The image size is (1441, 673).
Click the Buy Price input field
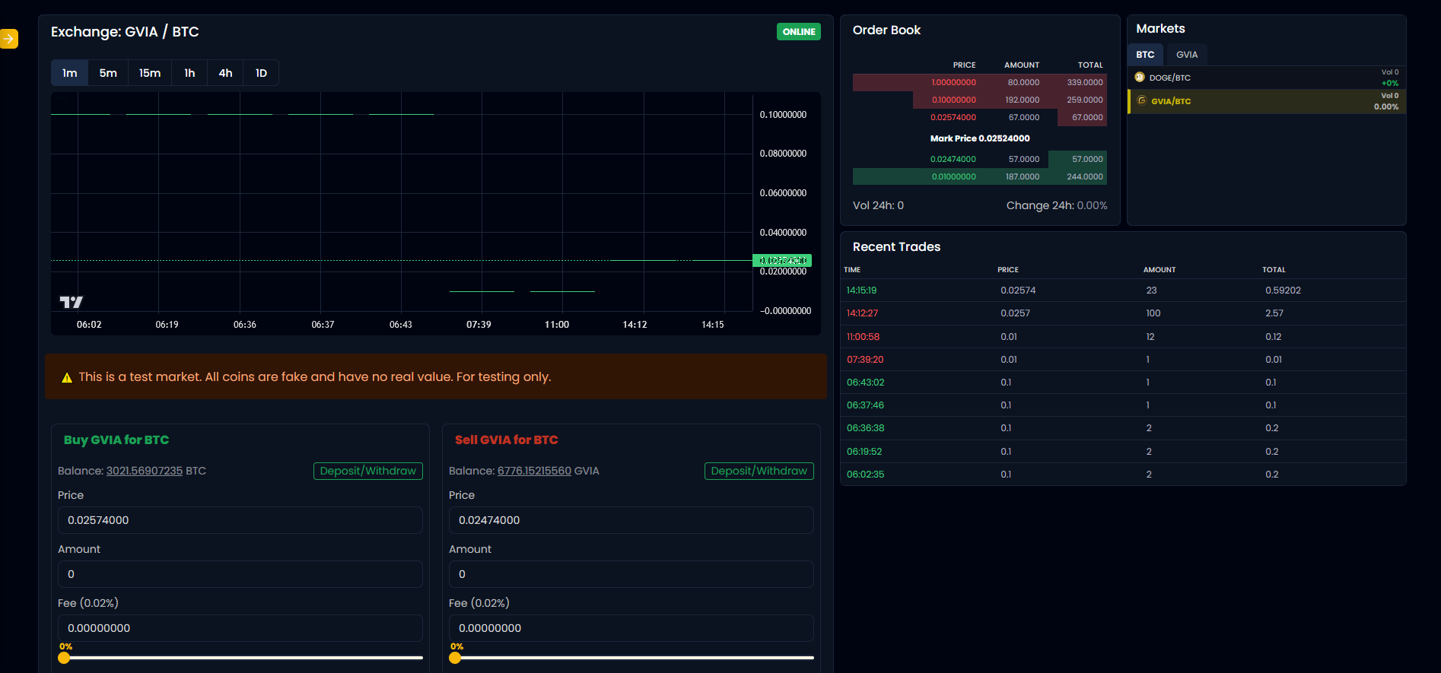click(x=240, y=520)
